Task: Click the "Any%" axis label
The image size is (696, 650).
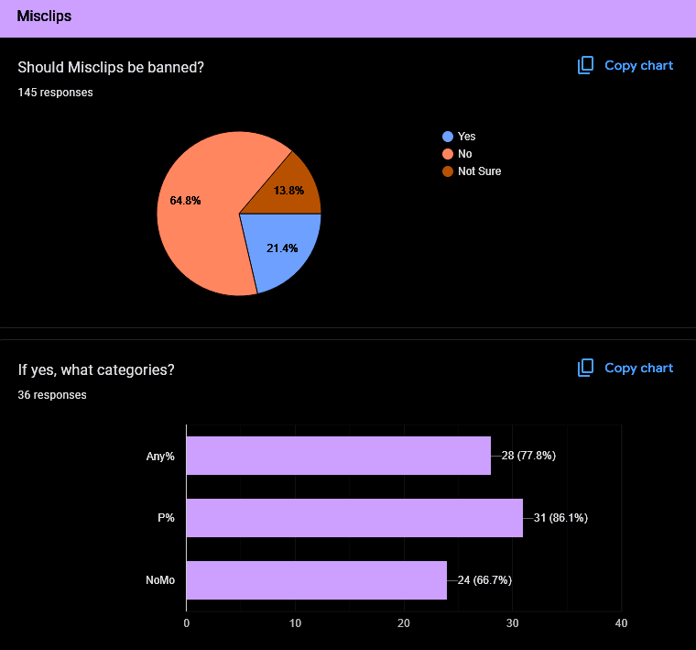Action: coord(160,457)
